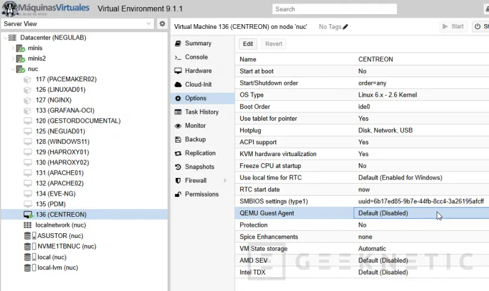
Task: Click the pencil icon to edit tags
Action: click(x=345, y=27)
